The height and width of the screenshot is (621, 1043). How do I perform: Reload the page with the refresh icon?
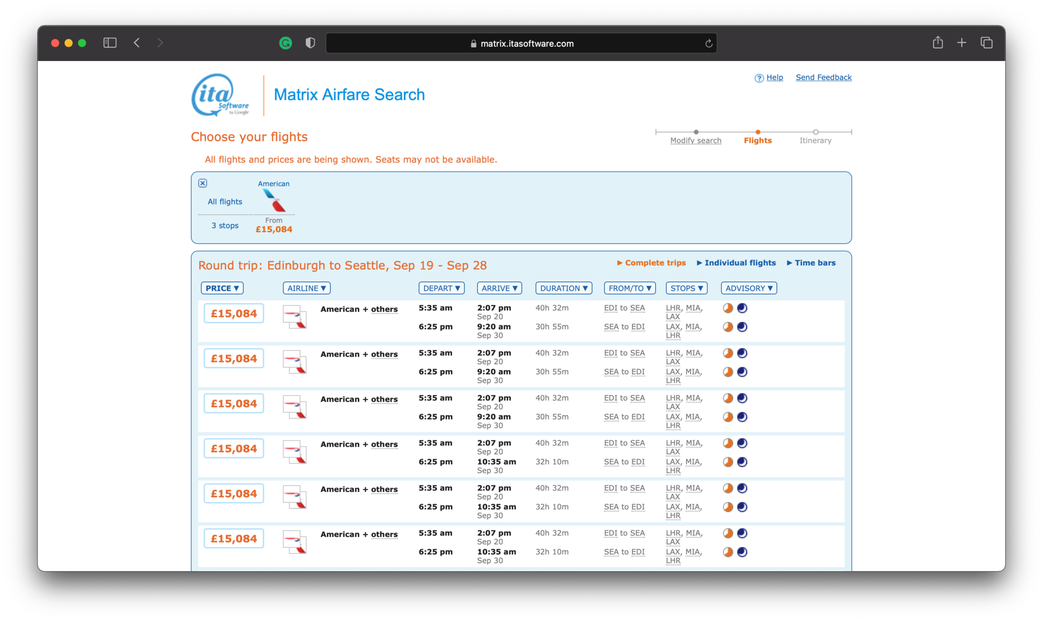coord(709,43)
